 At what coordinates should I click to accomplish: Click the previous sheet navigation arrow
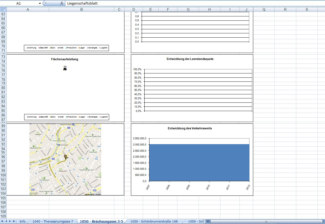(6, 221)
